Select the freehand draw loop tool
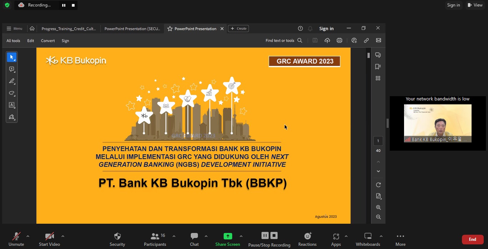The width and height of the screenshot is (488, 249). pos(11,93)
